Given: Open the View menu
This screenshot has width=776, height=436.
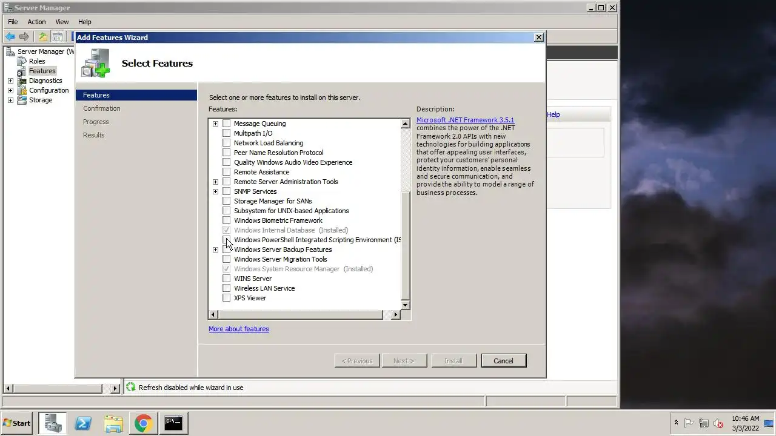Looking at the screenshot, I should (62, 22).
